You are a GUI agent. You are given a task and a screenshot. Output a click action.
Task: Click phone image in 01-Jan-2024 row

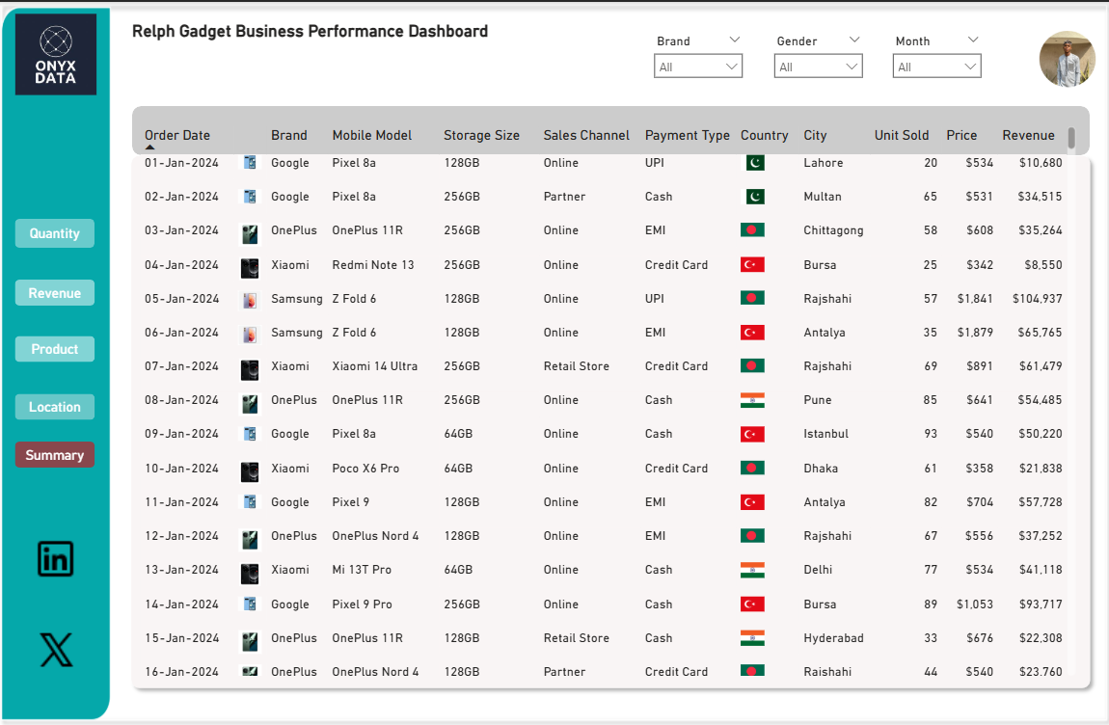250,163
